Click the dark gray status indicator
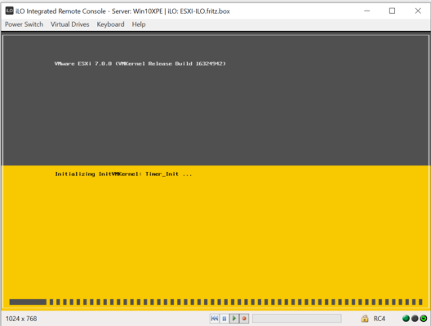Viewport: 431px width, 326px height. [415, 319]
